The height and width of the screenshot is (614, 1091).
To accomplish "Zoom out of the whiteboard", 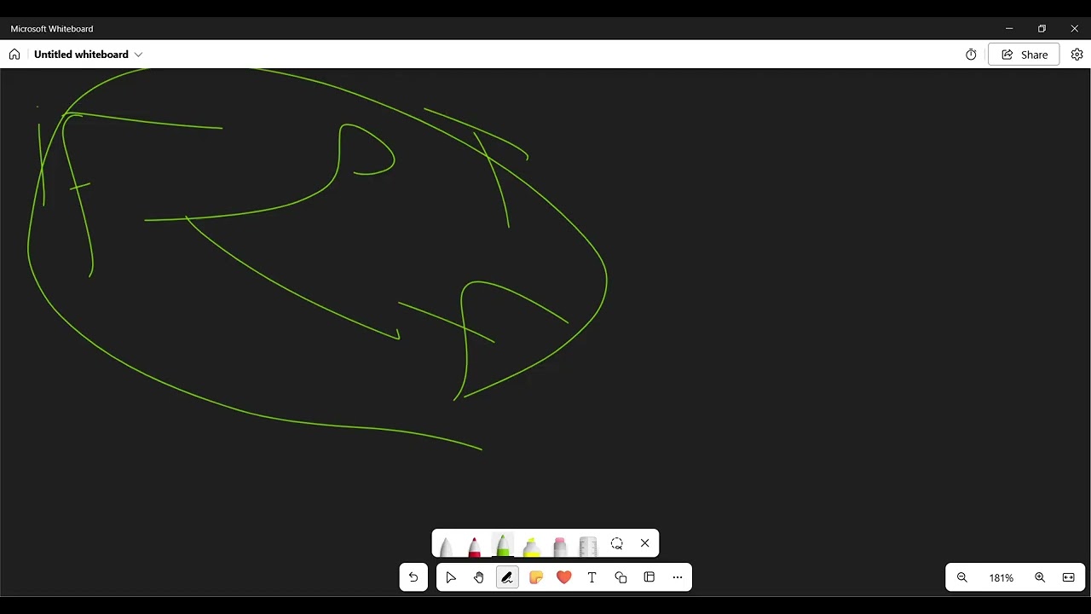I will coord(962,577).
